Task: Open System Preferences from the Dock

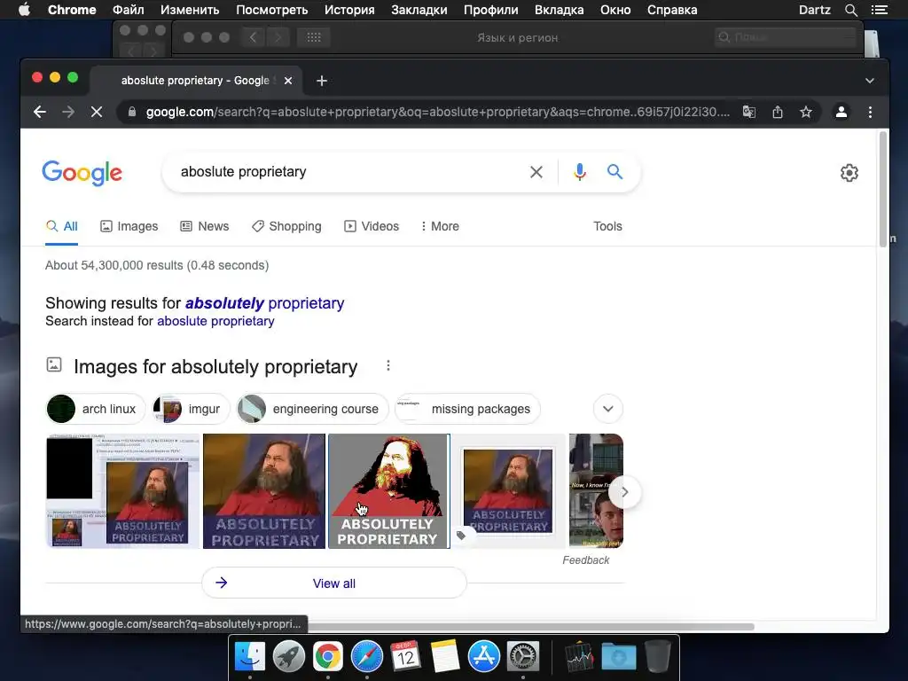Action: (523, 657)
